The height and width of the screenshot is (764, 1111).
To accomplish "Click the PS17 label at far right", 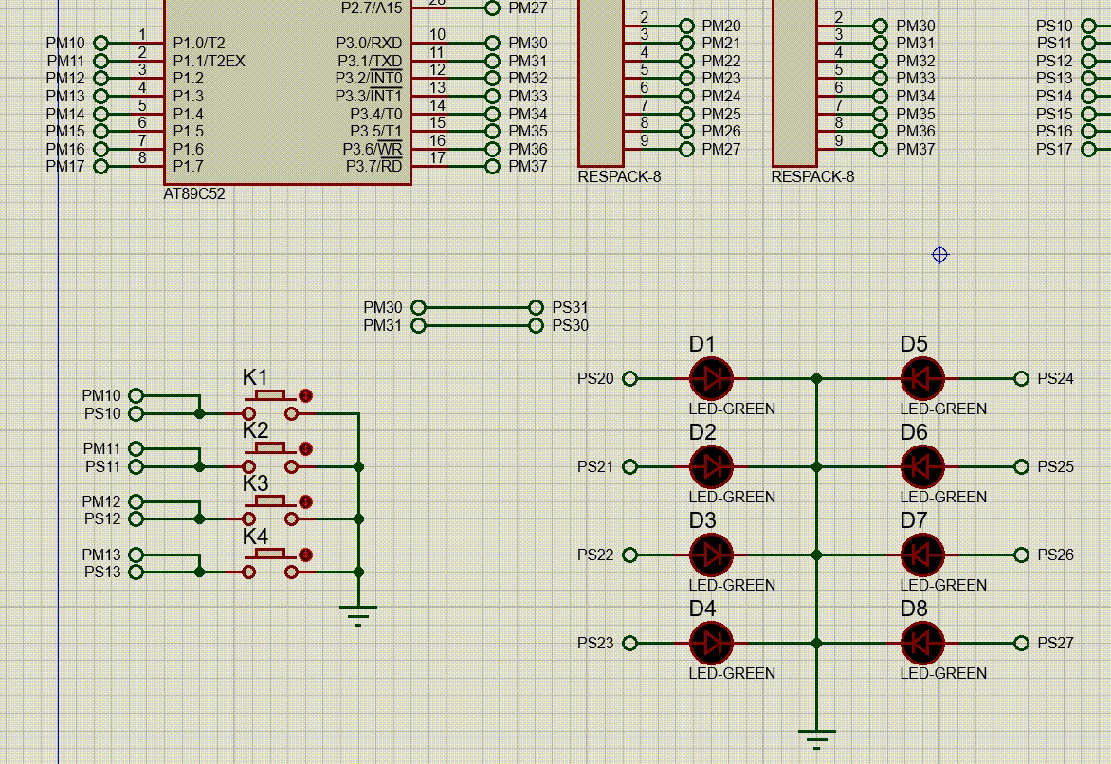I will point(1054,150).
